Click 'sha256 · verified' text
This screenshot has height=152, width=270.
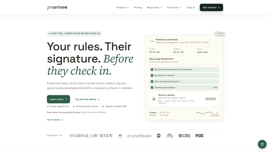click(x=159, y=115)
